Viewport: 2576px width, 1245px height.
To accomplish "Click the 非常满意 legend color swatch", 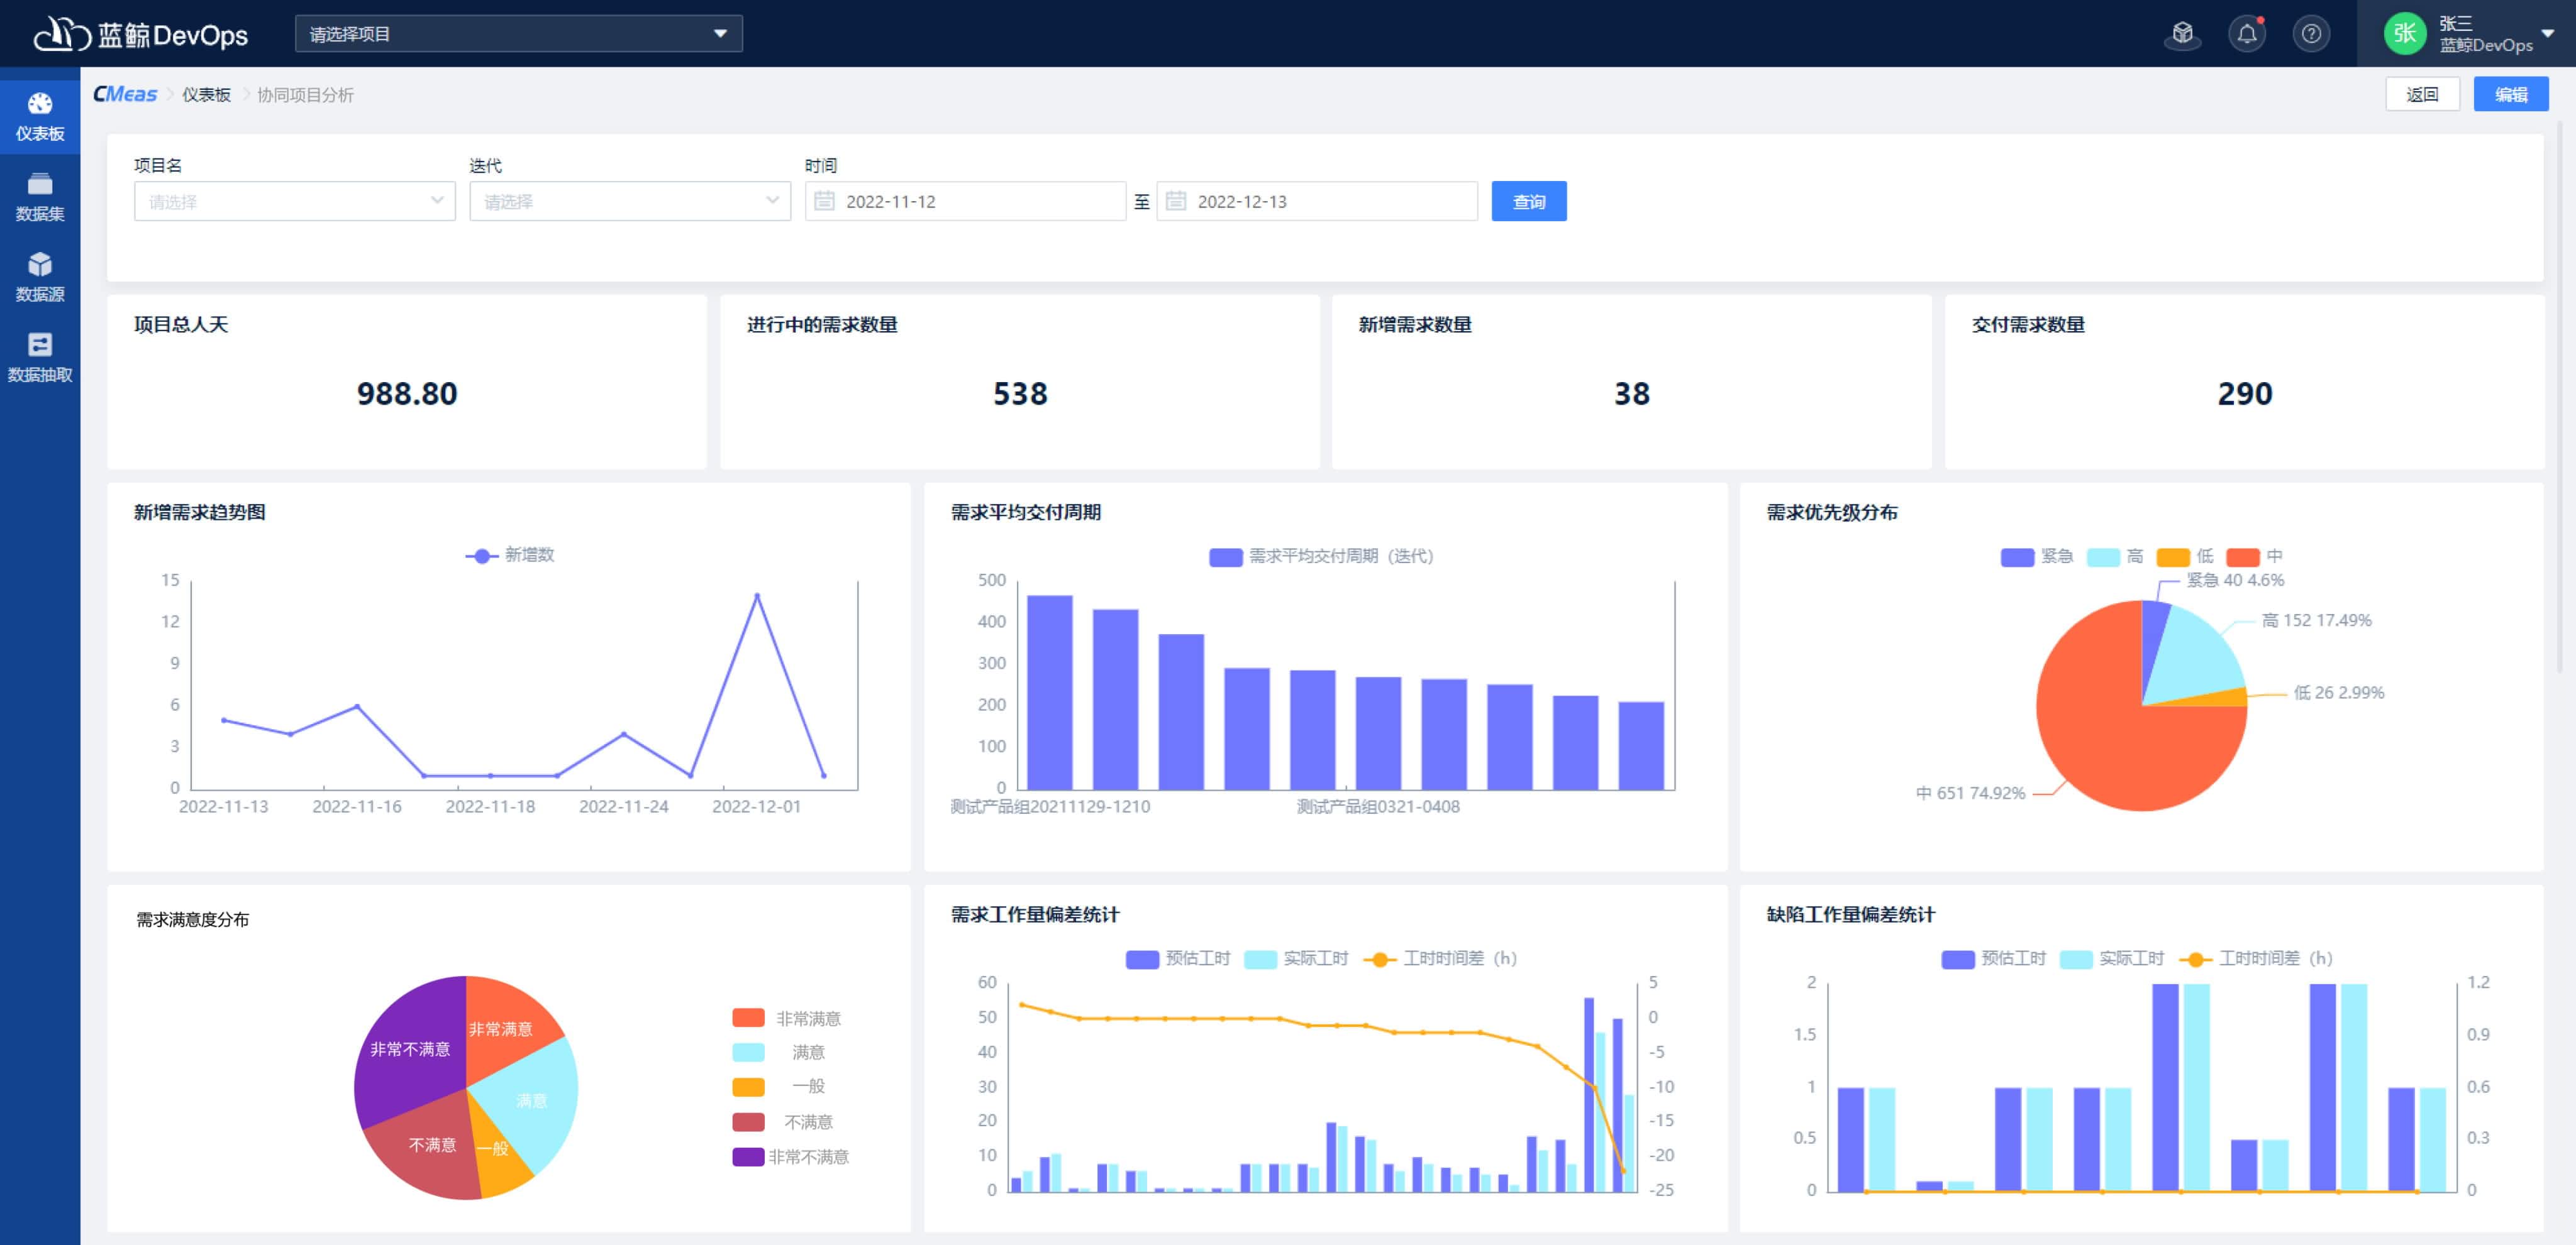I will click(748, 1018).
